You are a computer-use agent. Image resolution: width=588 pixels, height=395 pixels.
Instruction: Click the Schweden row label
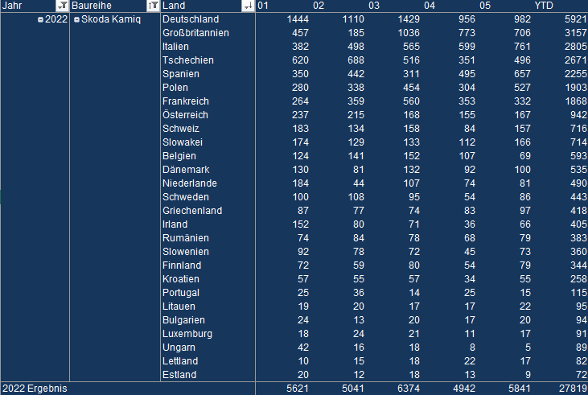(x=186, y=197)
